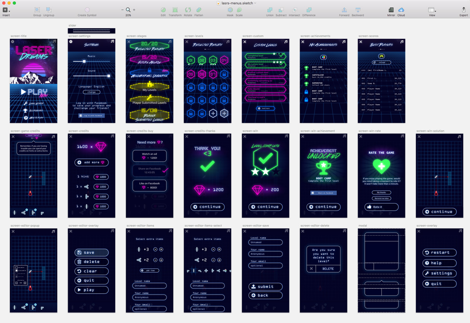Select the screen-title artboard label
The image size is (470, 323).
18,36
